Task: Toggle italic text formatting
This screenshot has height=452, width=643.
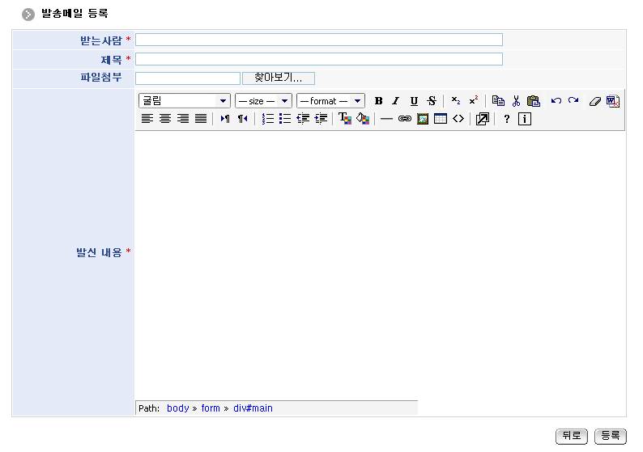Action: tap(396, 101)
